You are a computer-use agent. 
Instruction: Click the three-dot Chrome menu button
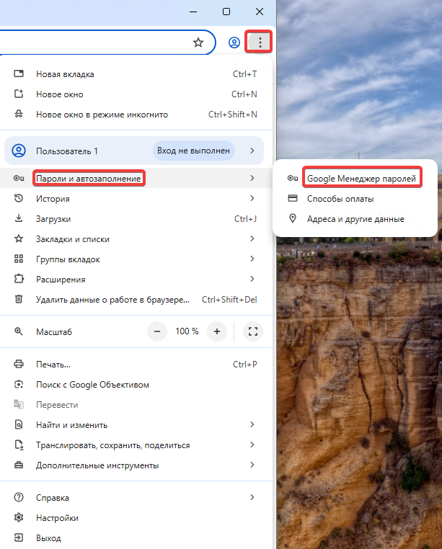click(x=260, y=43)
